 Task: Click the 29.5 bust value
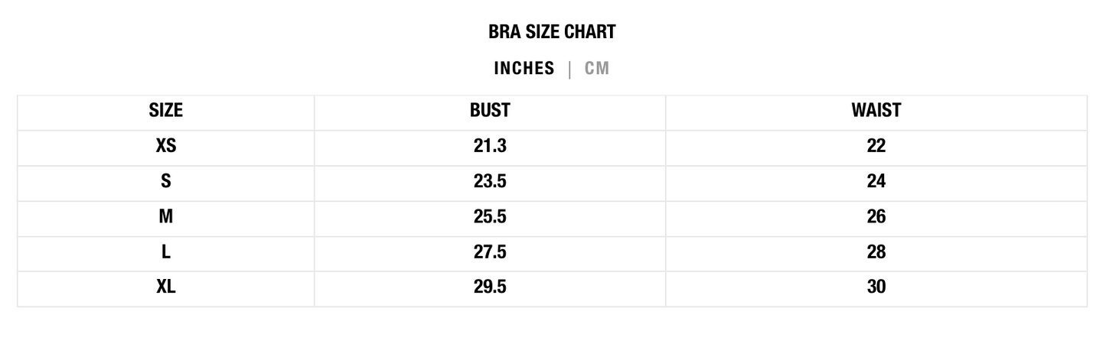(x=490, y=287)
